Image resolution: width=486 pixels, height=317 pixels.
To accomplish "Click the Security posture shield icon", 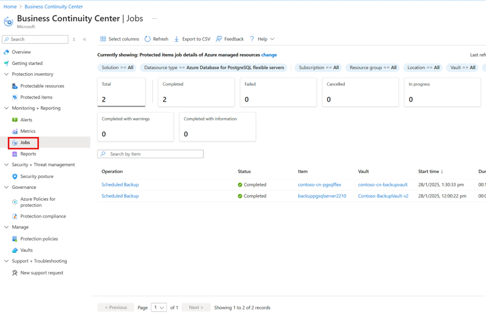I will [x=15, y=176].
